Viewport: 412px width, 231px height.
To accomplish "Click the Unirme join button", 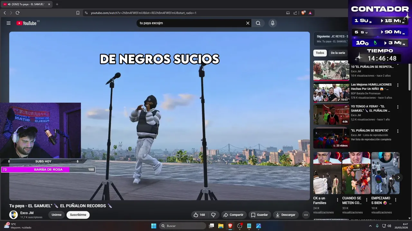I will 57,215.
